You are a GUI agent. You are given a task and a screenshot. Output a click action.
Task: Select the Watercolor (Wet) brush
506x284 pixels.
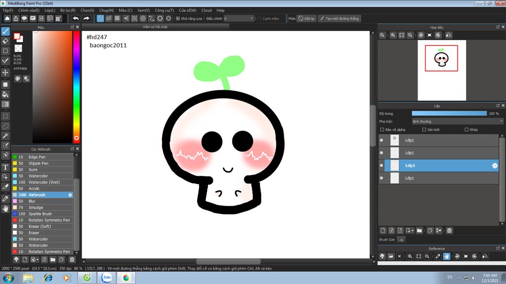(42, 182)
